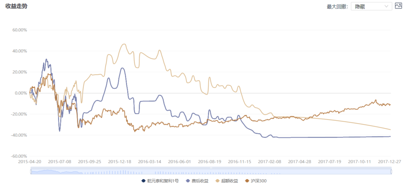Screen dimensions: 406x186
Task: Click the top center grip of zoom slider
Action: click(211, 168)
